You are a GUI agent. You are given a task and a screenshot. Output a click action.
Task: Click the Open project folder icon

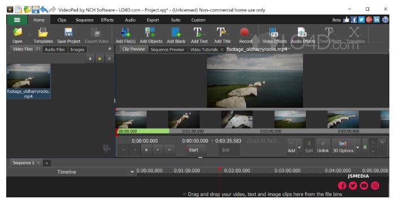click(x=17, y=33)
